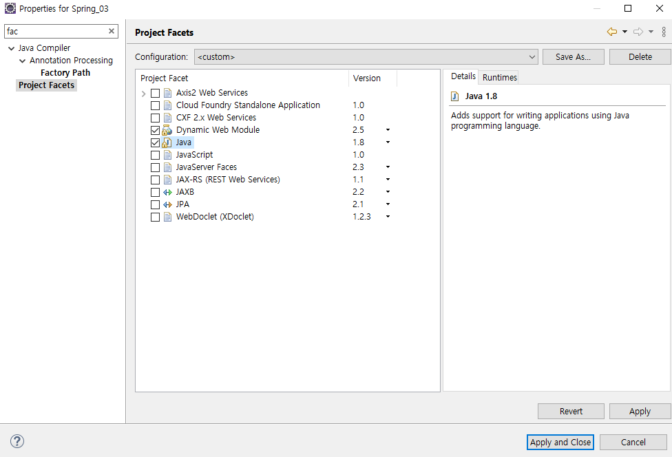Select the JavaServer Faces row label

[206, 167]
